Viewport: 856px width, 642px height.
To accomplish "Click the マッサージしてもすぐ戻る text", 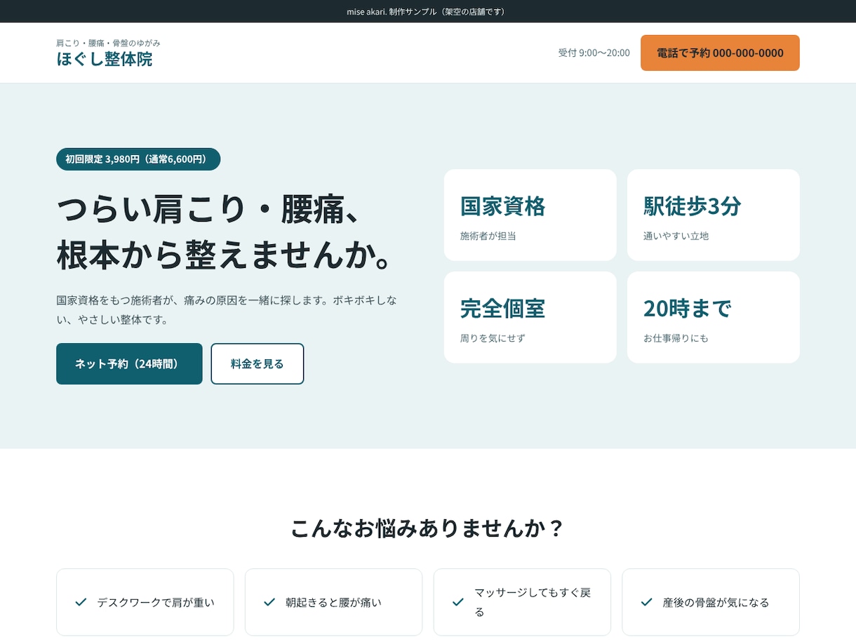I will [533, 602].
